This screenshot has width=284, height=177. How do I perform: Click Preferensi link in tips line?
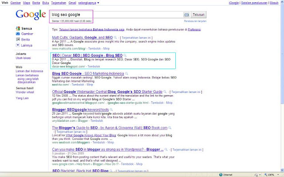pos(194,30)
